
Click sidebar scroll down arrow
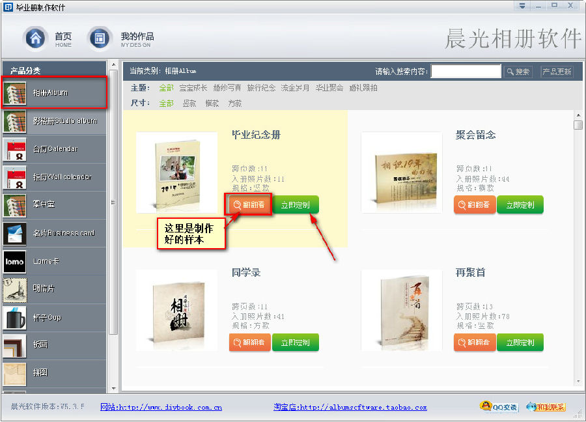pos(113,388)
